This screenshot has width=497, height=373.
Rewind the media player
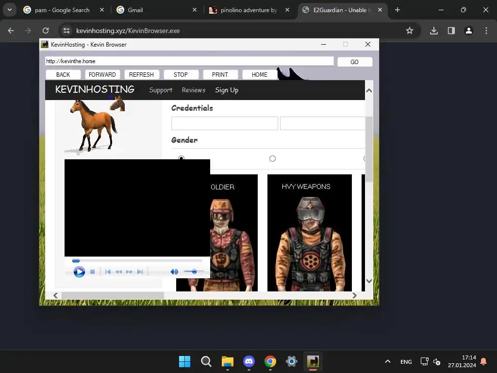tap(118, 272)
